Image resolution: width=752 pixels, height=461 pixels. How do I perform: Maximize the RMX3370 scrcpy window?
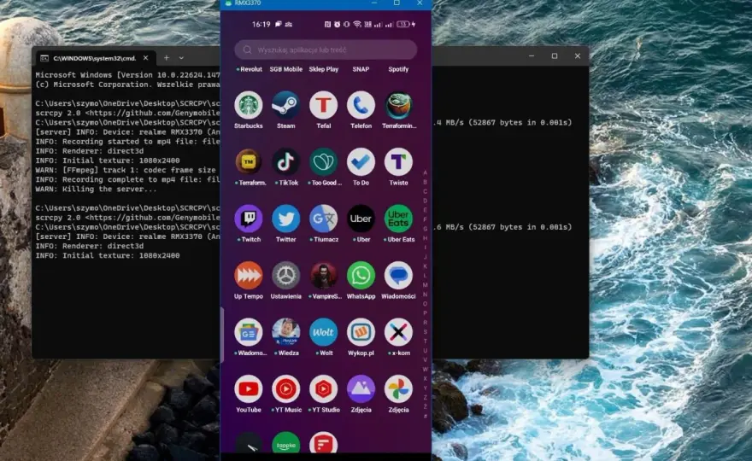tap(397, 3)
